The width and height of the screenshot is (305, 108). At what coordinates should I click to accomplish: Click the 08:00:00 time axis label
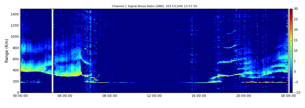[110, 96]
